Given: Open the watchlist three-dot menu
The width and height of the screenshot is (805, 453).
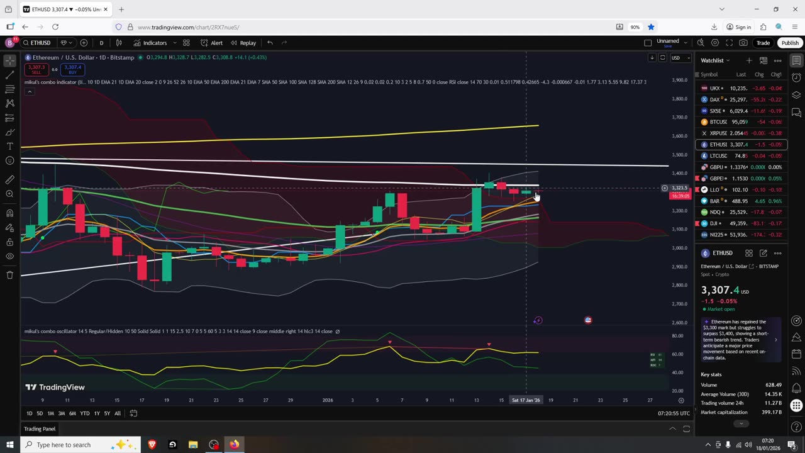Looking at the screenshot, I should point(777,60).
